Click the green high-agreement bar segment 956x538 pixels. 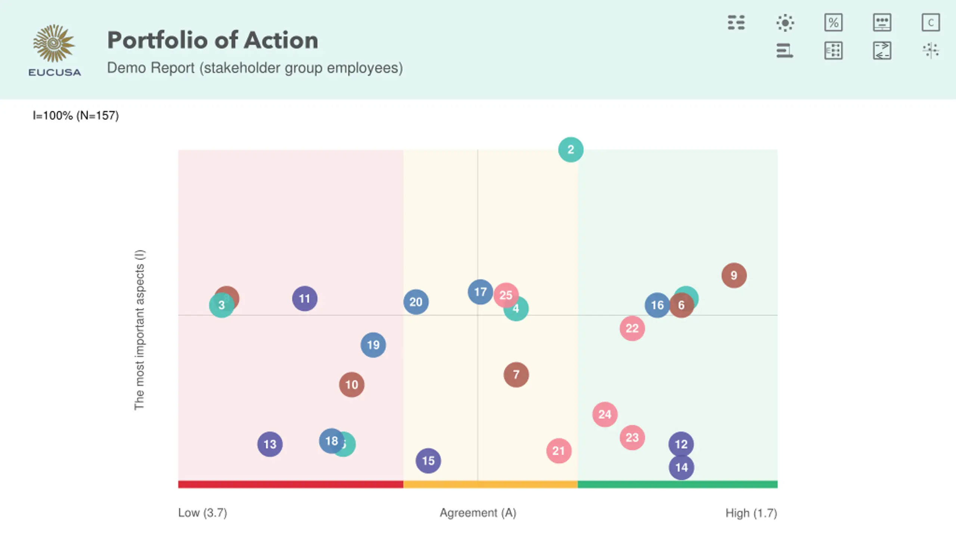click(677, 485)
